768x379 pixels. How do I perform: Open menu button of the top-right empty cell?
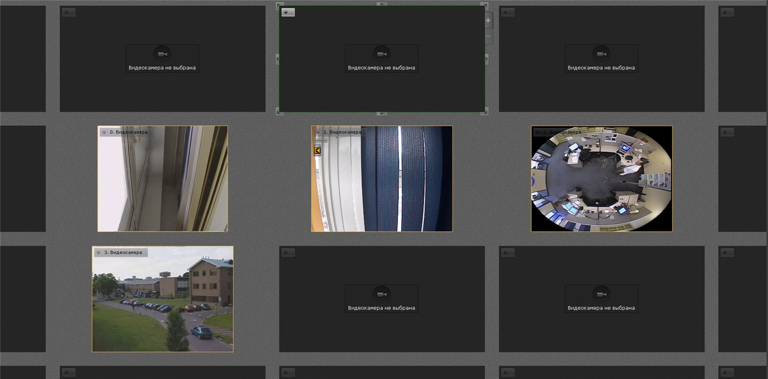click(x=508, y=12)
